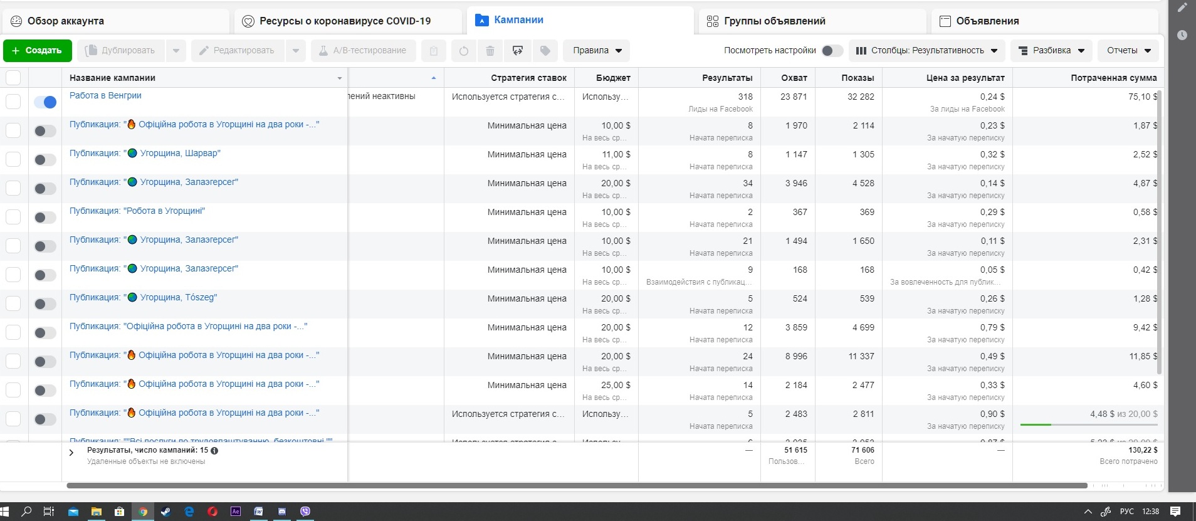
Task: Click the info icon beside campaign count 15
Action: (214, 451)
